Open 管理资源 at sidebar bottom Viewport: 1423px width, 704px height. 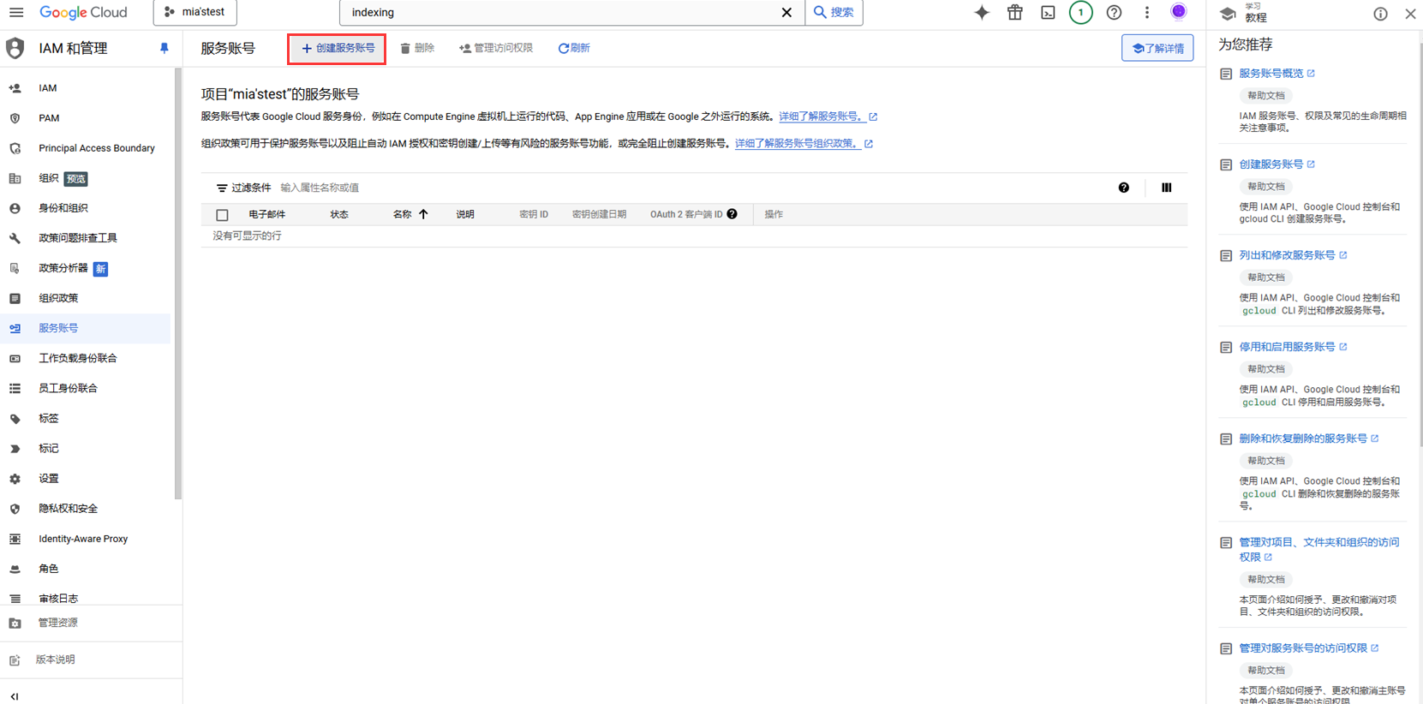[91, 623]
